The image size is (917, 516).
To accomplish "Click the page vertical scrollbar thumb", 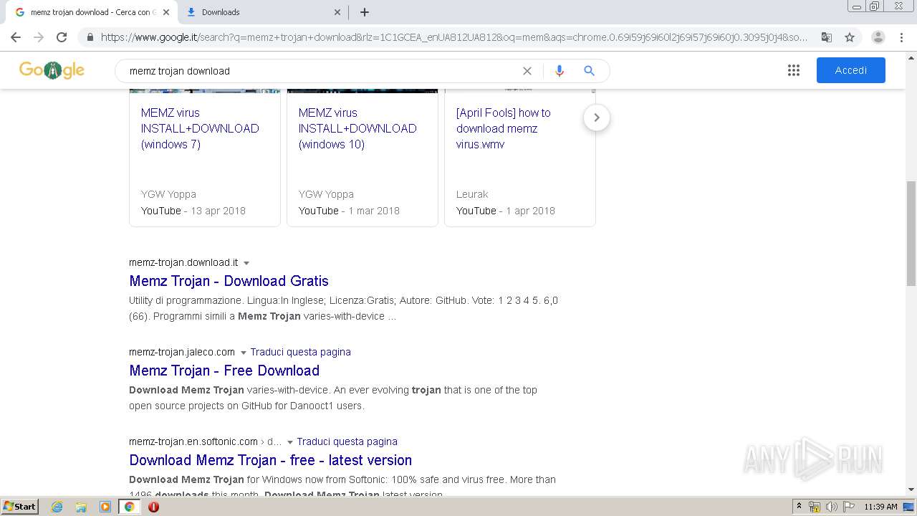I will [911, 233].
